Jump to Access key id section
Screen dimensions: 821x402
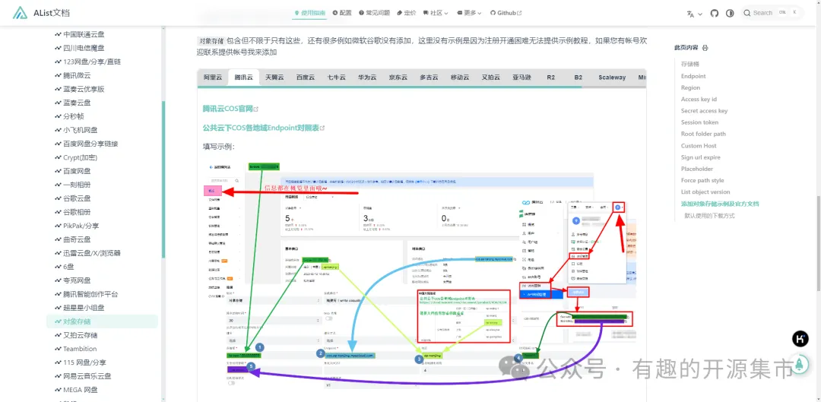pos(699,99)
